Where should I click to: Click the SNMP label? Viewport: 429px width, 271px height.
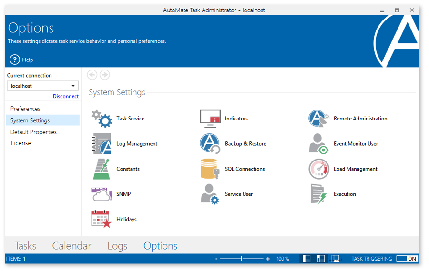point(123,194)
